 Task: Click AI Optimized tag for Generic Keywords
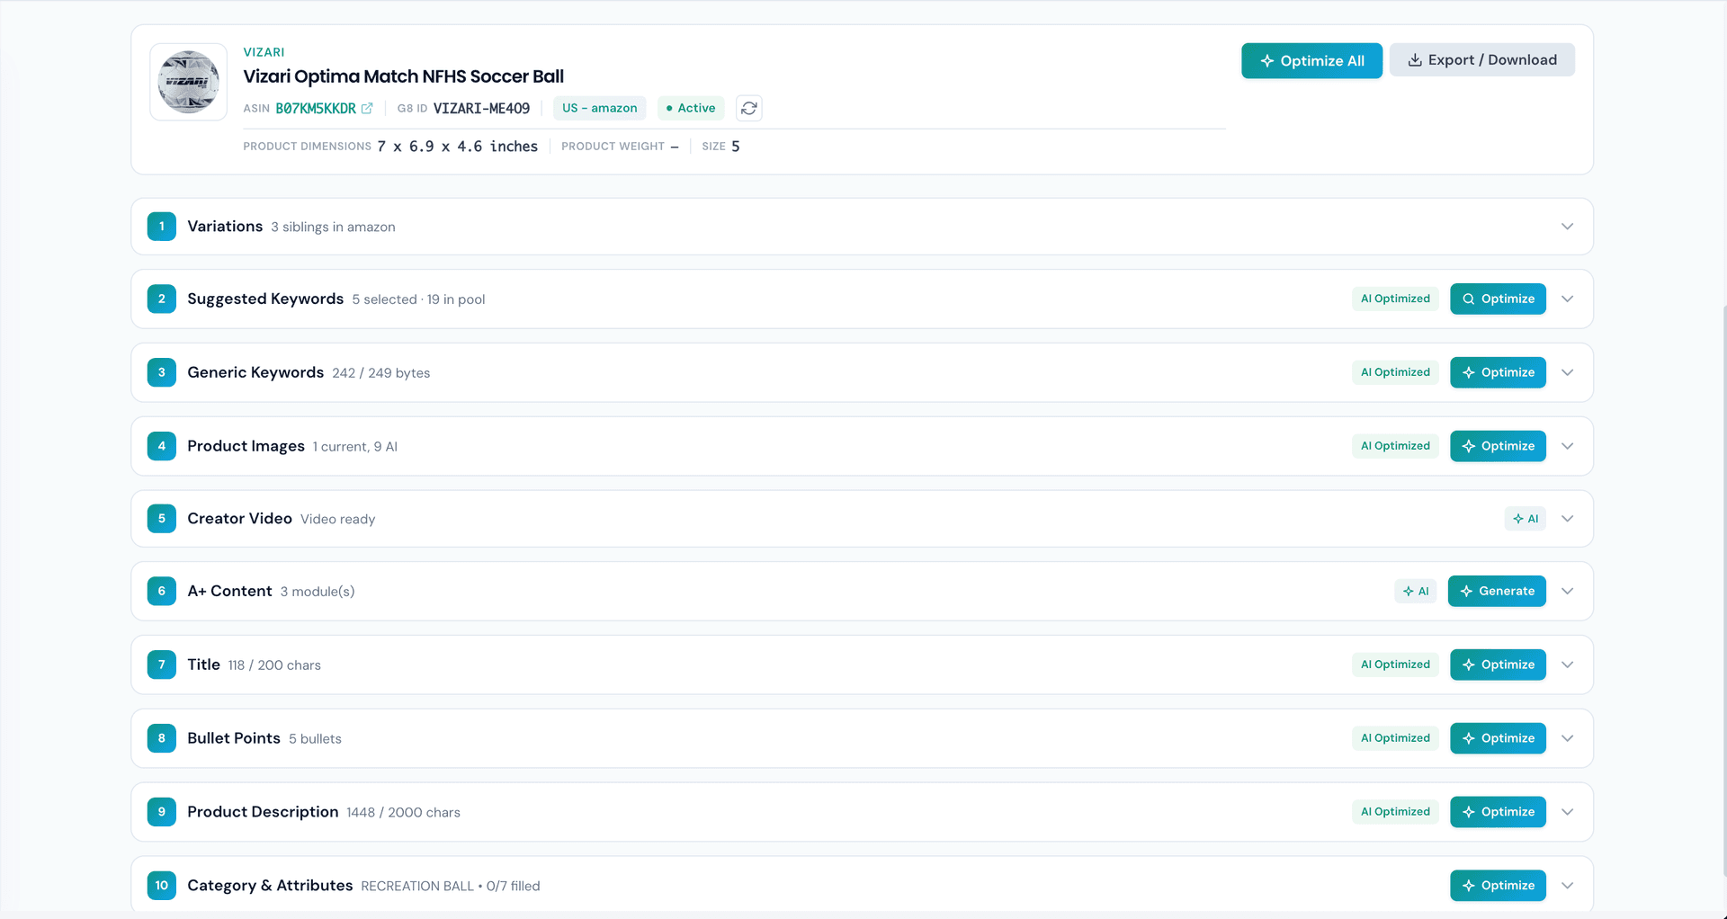(1394, 372)
